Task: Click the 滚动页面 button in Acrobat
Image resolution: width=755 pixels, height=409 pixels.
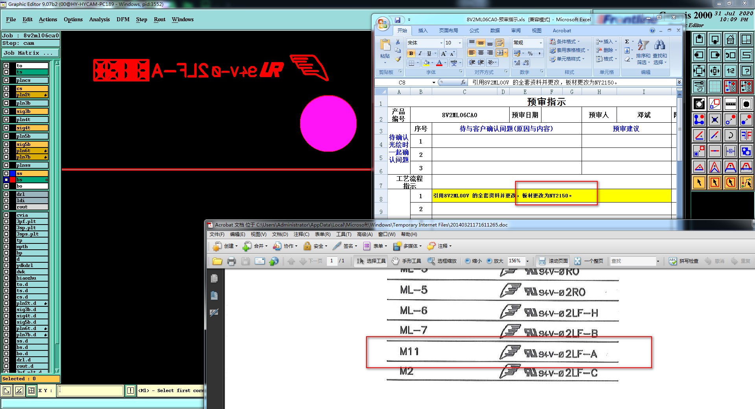Action: [554, 261]
